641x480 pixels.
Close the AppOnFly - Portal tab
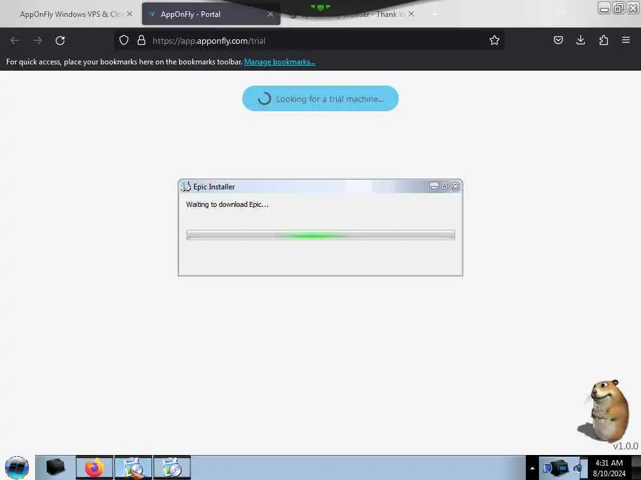pyautogui.click(x=270, y=14)
